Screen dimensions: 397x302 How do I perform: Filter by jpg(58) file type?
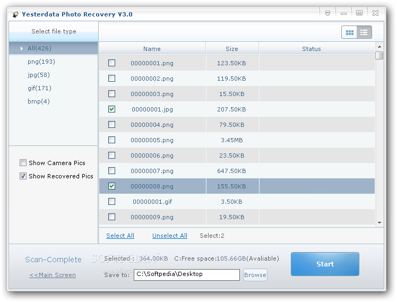pyautogui.click(x=39, y=75)
